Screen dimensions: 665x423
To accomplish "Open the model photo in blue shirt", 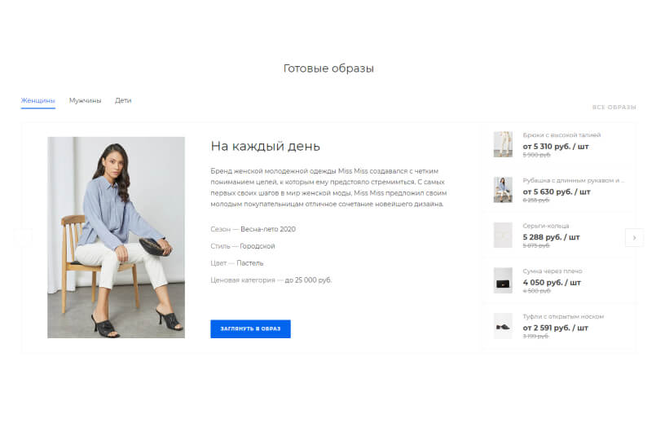I will pos(117,237).
